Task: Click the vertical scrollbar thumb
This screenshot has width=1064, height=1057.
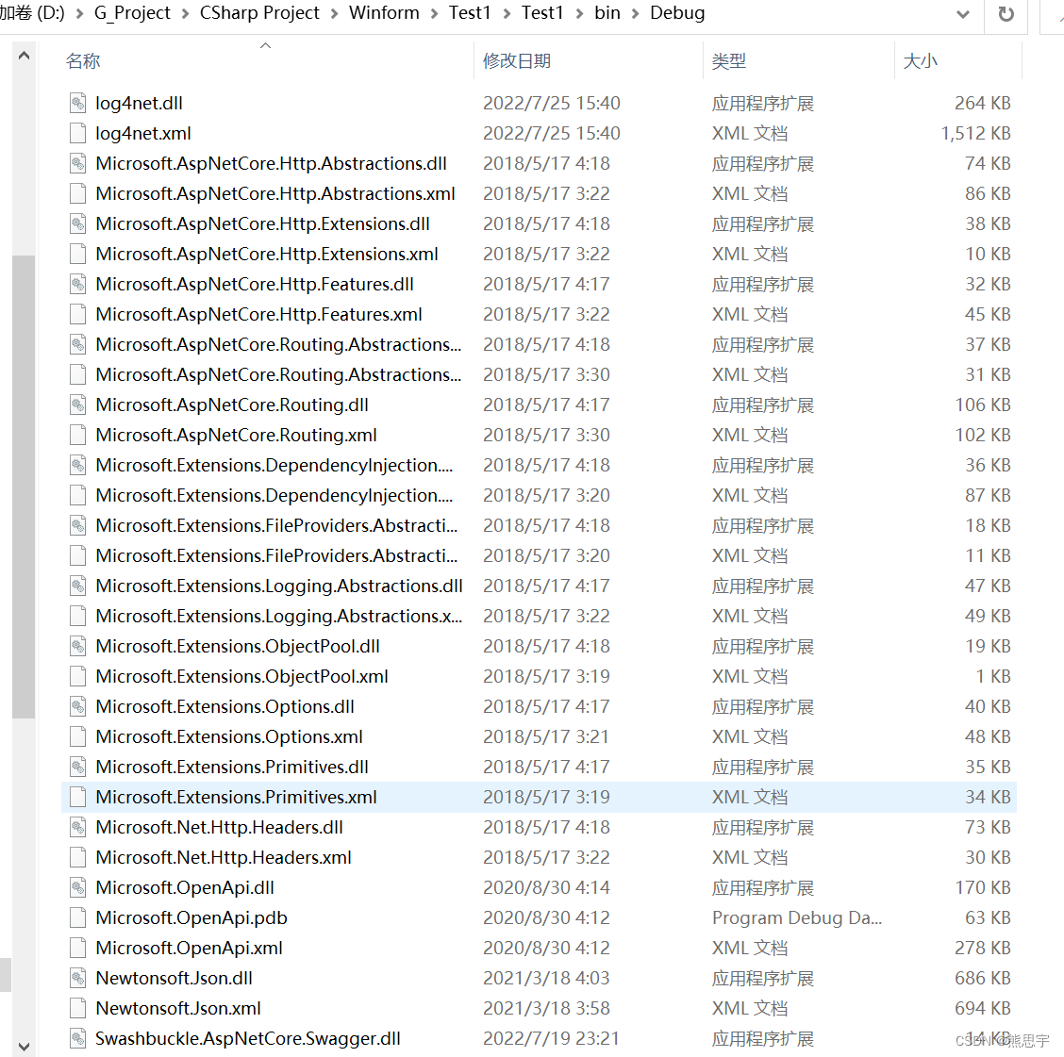Action: (24, 487)
